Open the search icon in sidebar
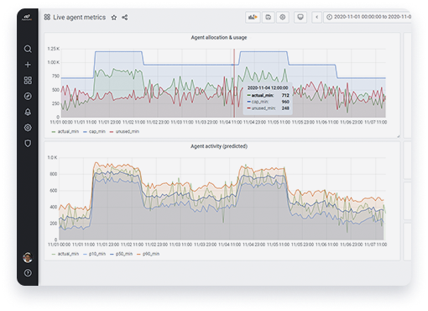428x311 pixels. click(28, 49)
